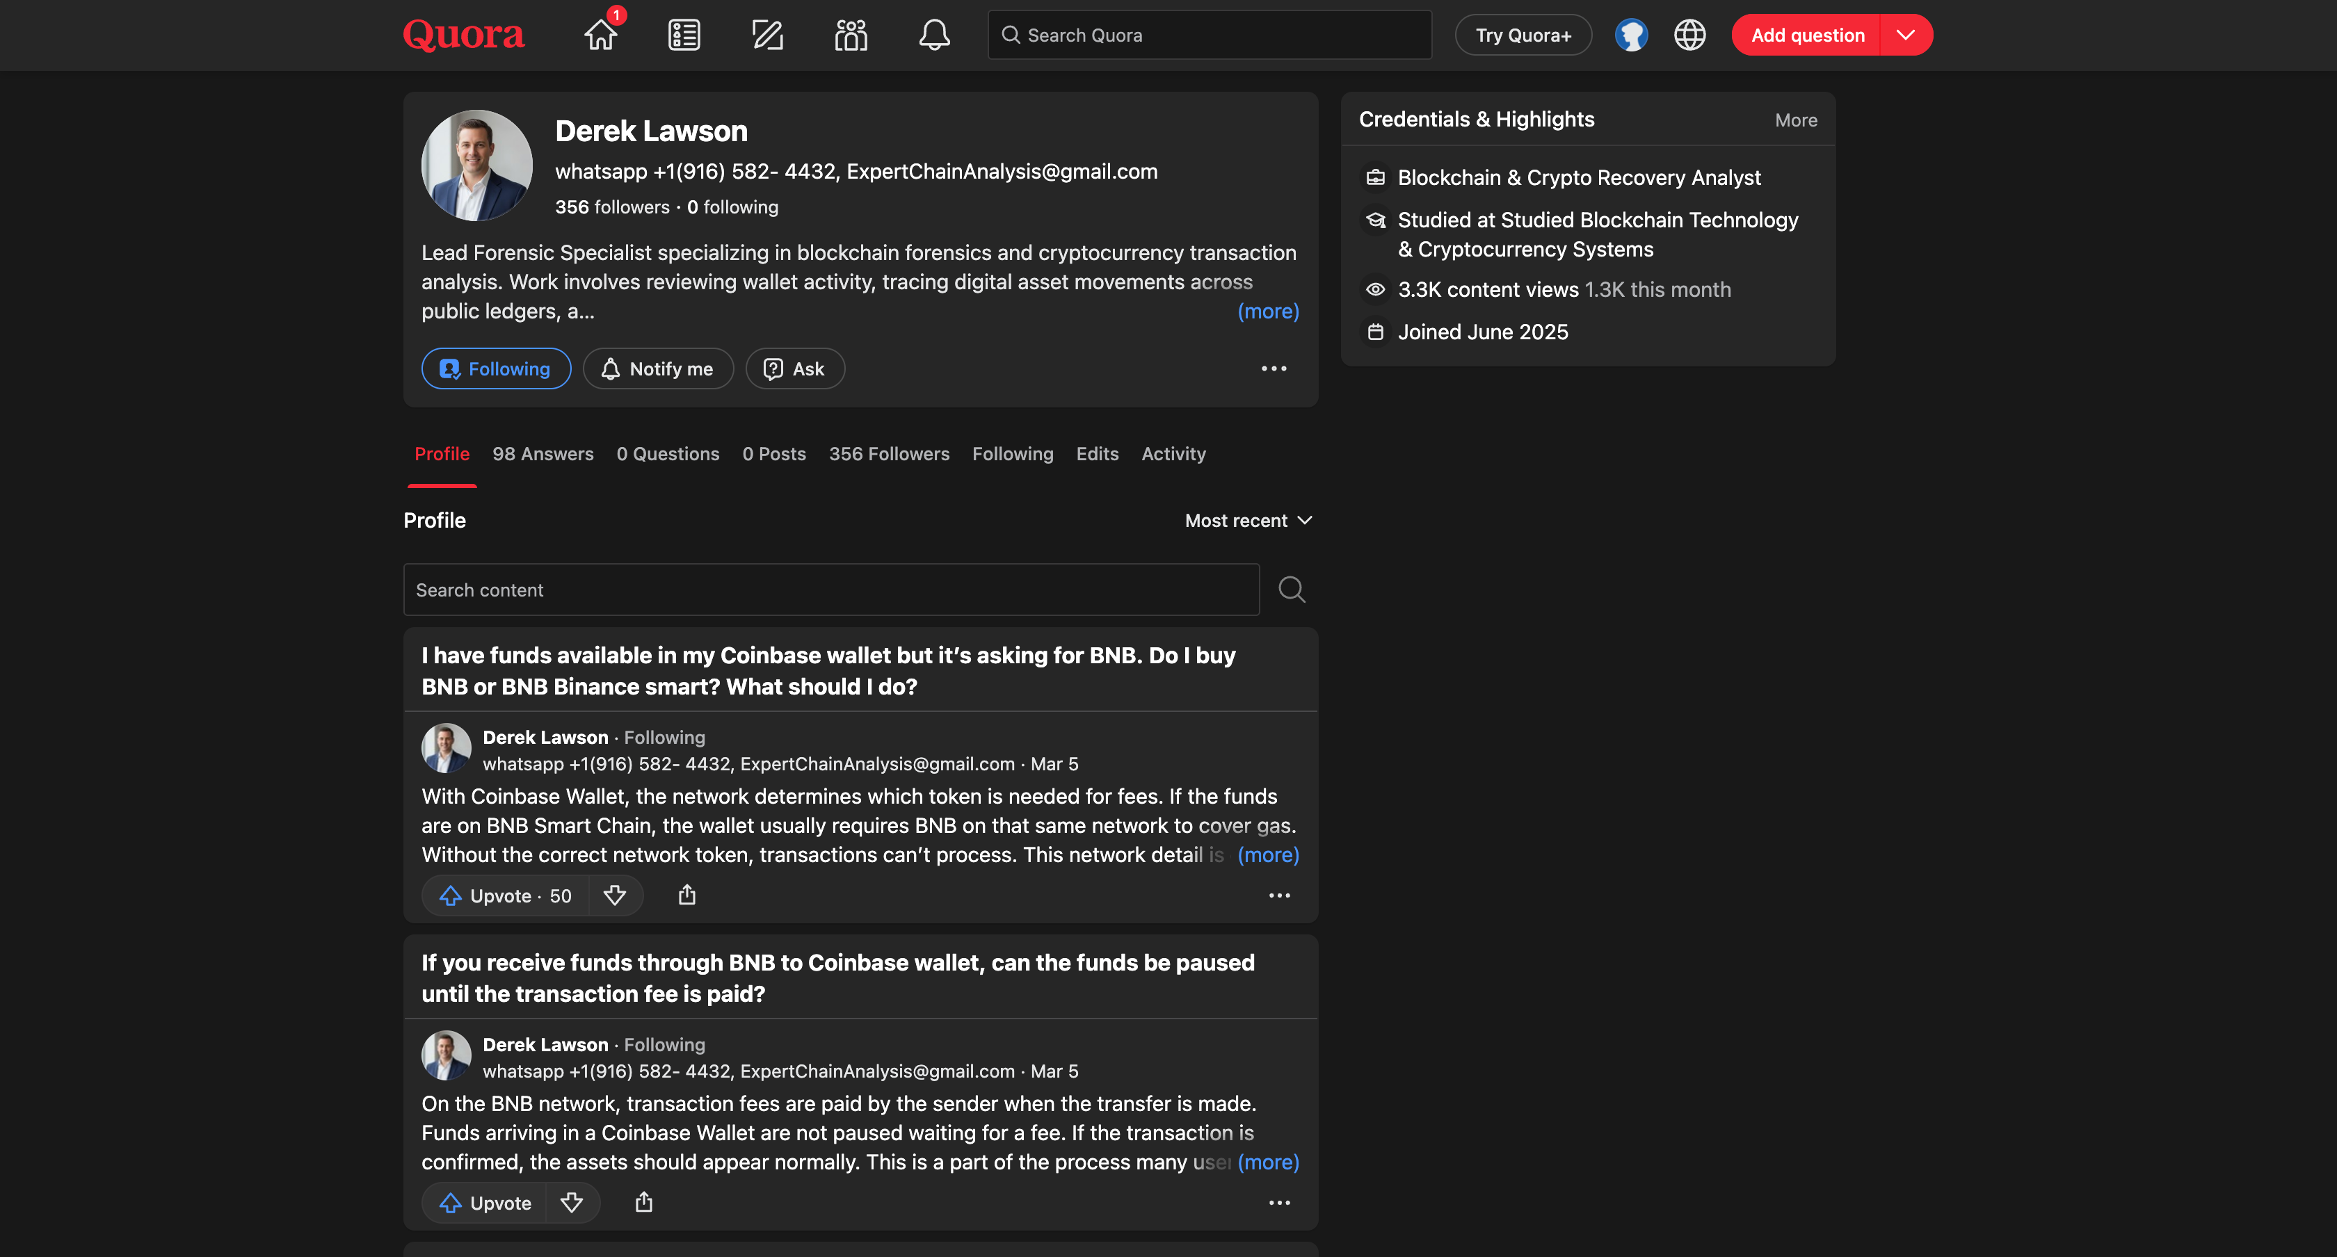The height and width of the screenshot is (1257, 2337).
Task: Switch to the 356 Followers tab
Action: 889,453
